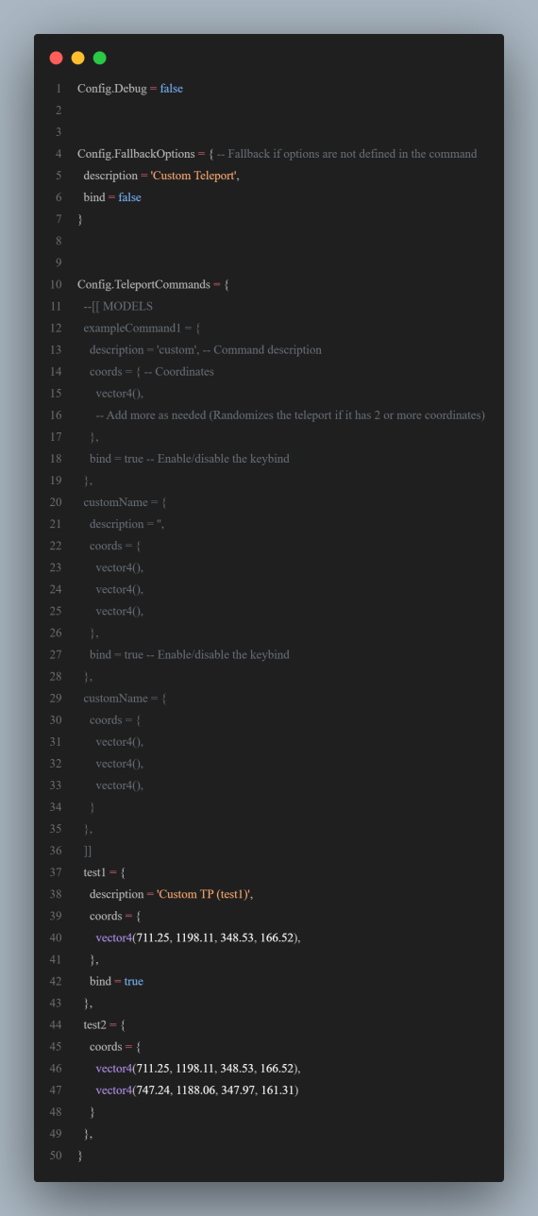Click the 'Randomizes the teleport' comment line
Image resolution: width=538 pixels, height=1216 pixels.
290,414
